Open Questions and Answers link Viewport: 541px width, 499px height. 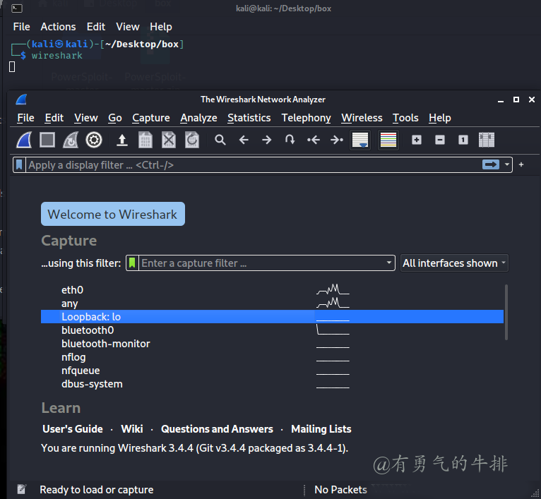click(217, 429)
